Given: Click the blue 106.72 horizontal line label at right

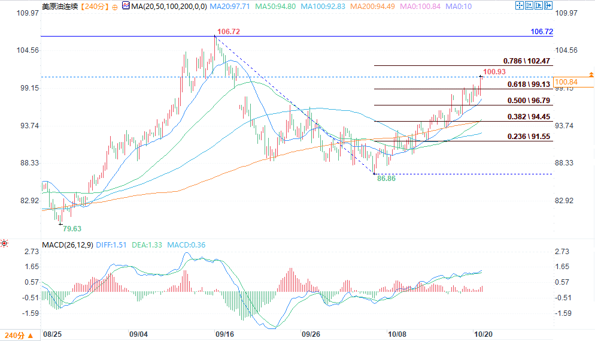Looking at the screenshot, I should 542,32.
